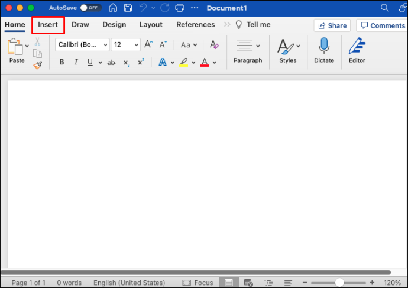Apply yellow highlight color
Screen dimensions: 408x288
[x=183, y=62]
